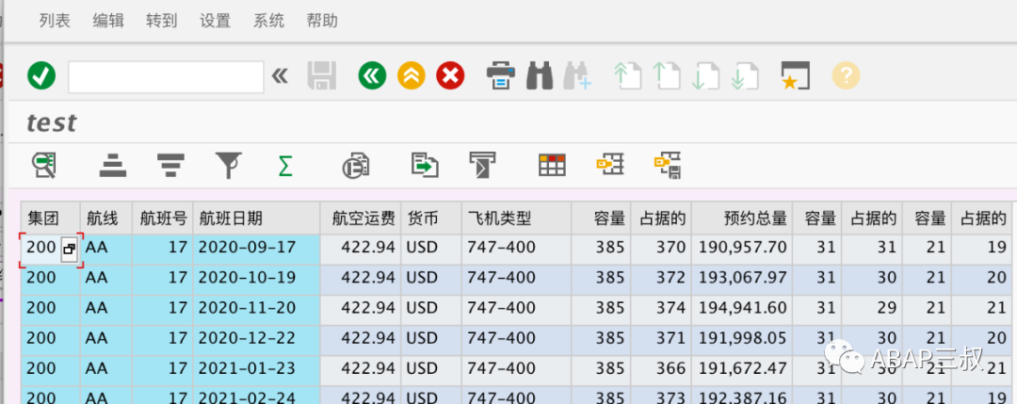Click the Select Layout icon
1017x404 pixels.
tap(610, 166)
